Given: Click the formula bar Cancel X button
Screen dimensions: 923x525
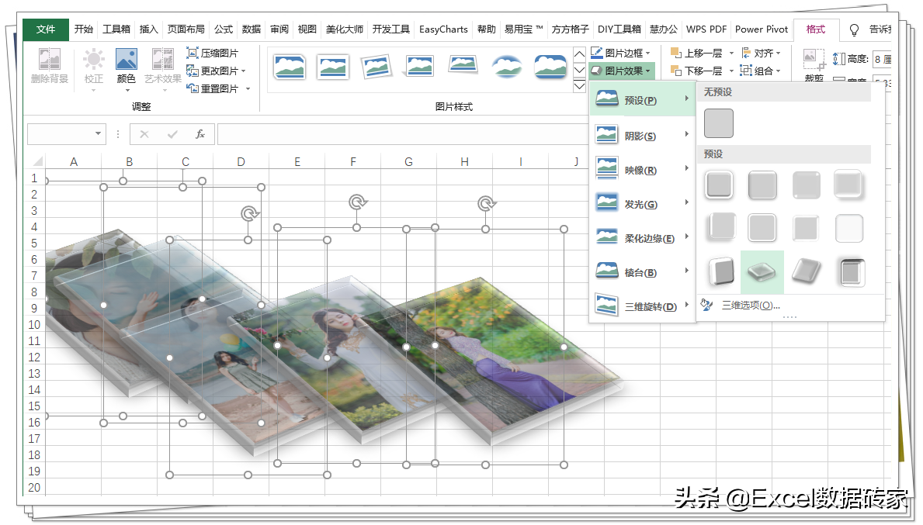Looking at the screenshot, I should (x=144, y=135).
